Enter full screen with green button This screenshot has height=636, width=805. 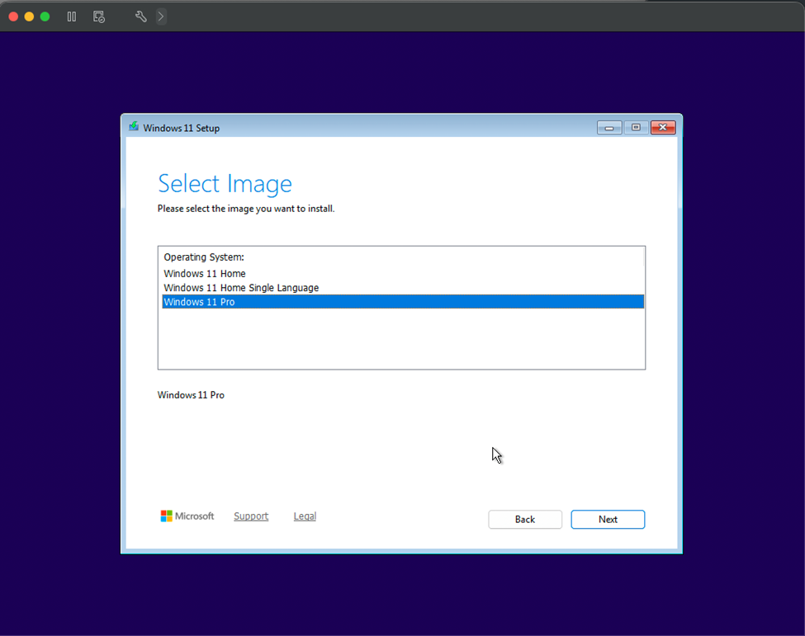(x=45, y=16)
